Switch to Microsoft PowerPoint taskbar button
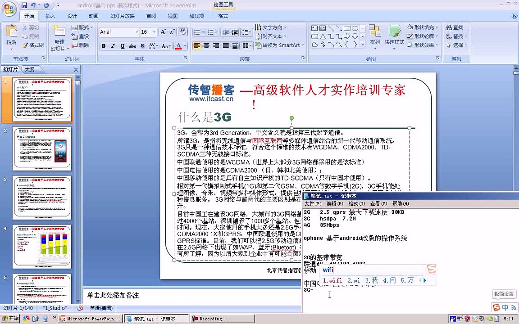This screenshot has width=519, height=324. coord(91,319)
